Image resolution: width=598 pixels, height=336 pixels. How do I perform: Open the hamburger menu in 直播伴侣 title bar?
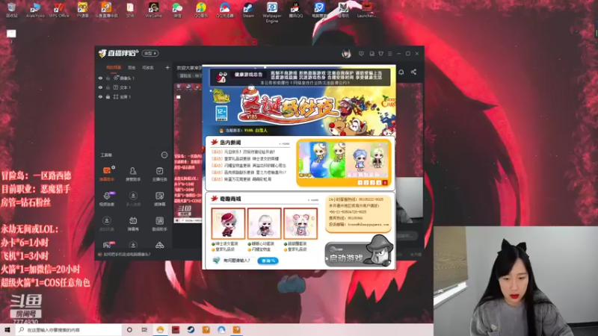(x=389, y=54)
